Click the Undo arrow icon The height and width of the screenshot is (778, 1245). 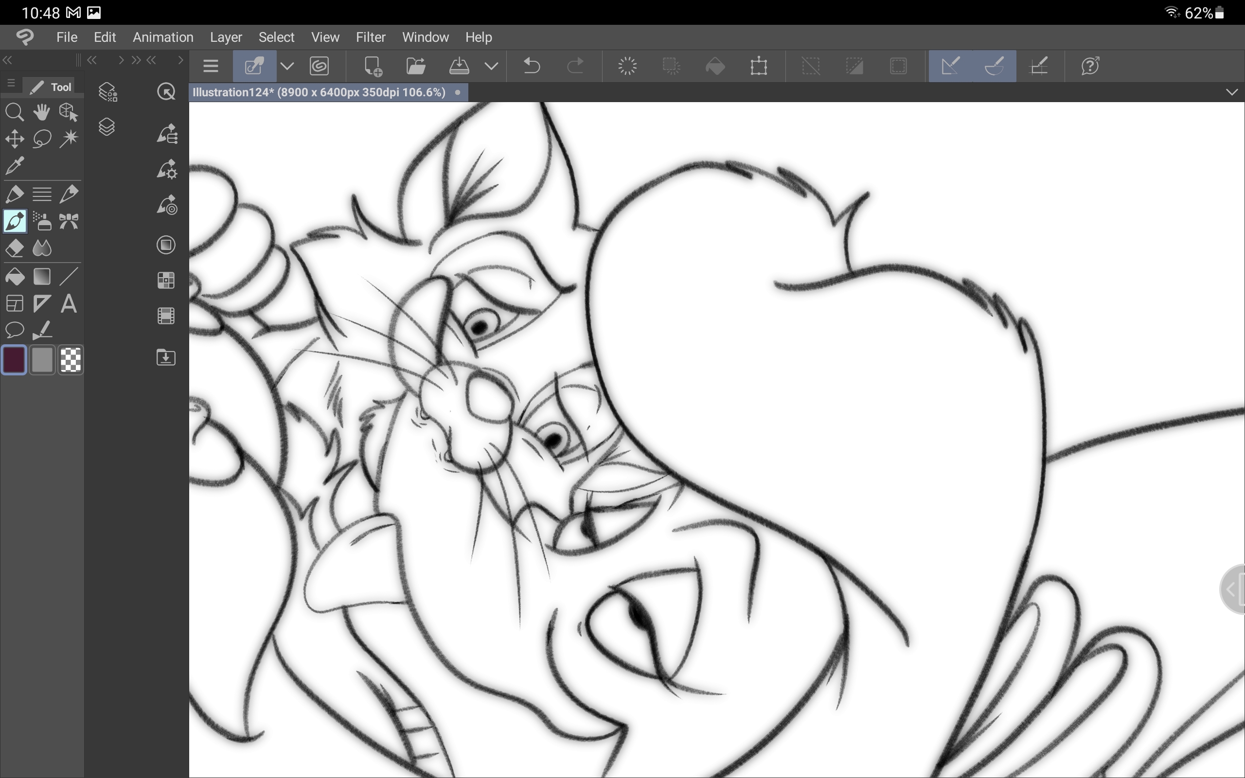point(532,66)
